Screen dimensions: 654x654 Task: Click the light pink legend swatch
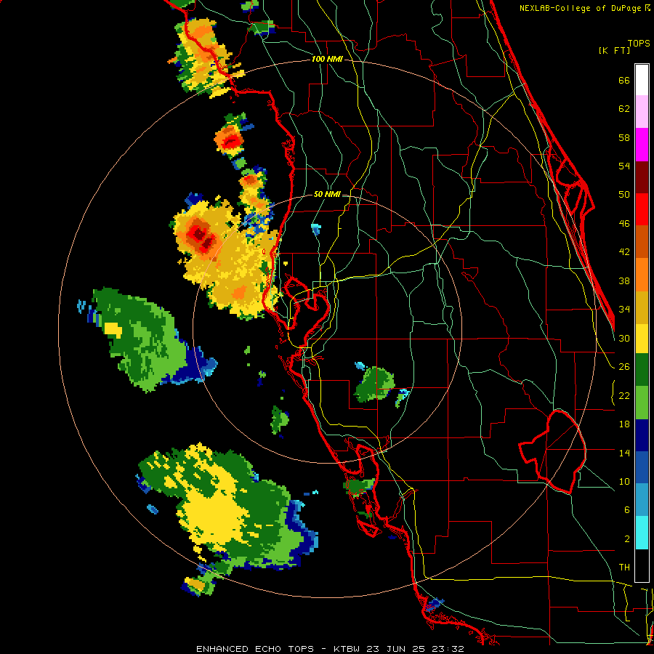pos(642,112)
